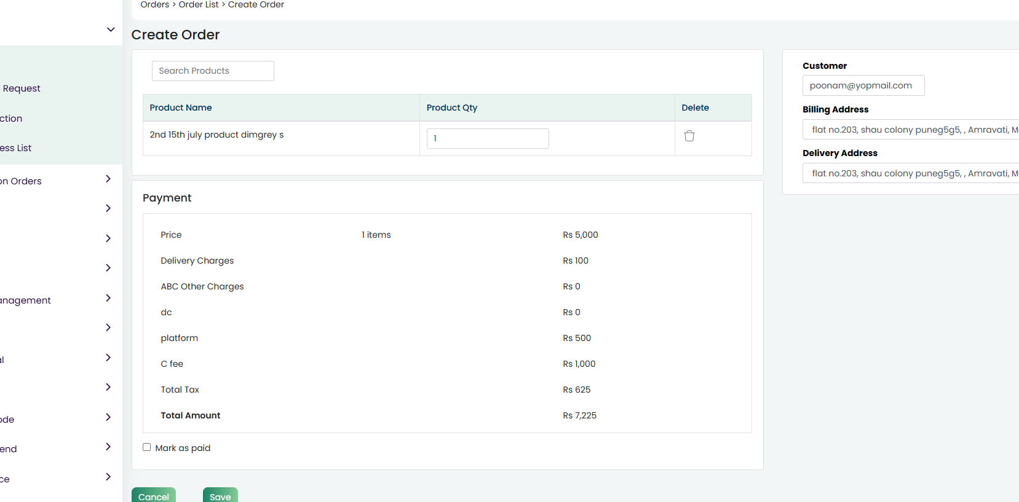Click the 'platform' charge label
This screenshot has height=502, width=1019.
tap(180, 338)
